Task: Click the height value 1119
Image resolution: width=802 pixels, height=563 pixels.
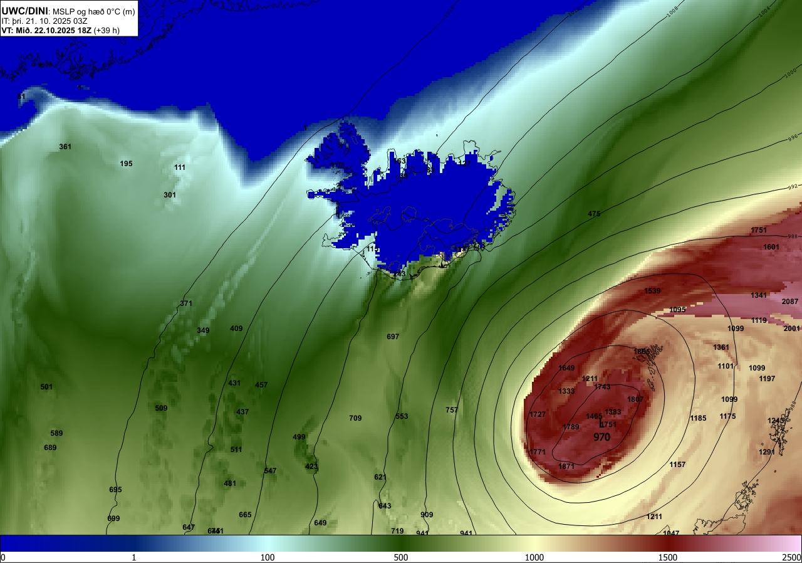Action: [759, 320]
